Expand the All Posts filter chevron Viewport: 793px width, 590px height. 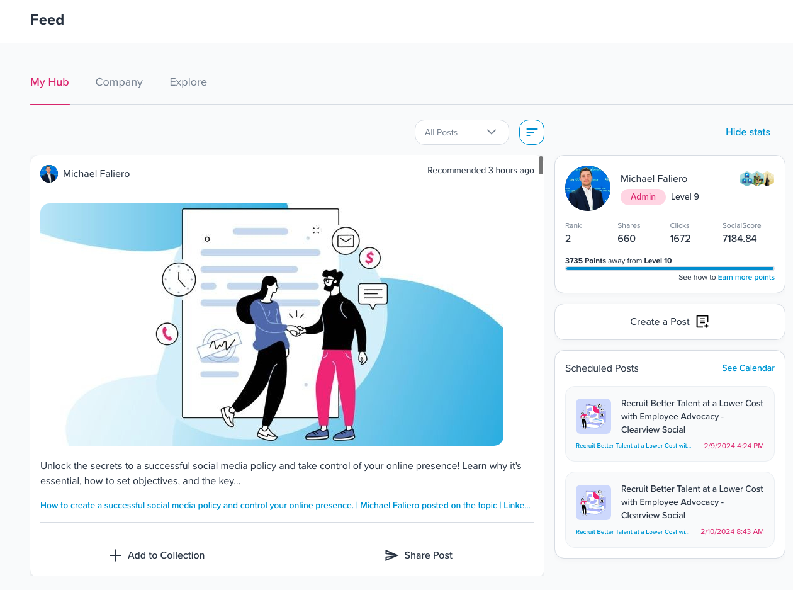[x=492, y=132]
